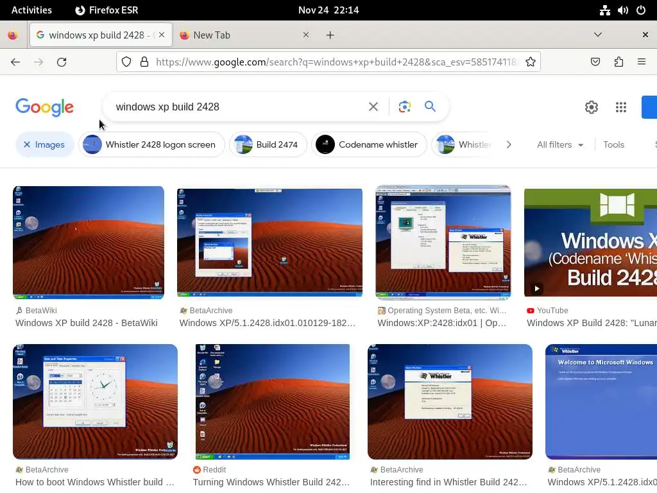Select the partially hidden Whistler chip
The image size is (657, 493).
[463, 144]
